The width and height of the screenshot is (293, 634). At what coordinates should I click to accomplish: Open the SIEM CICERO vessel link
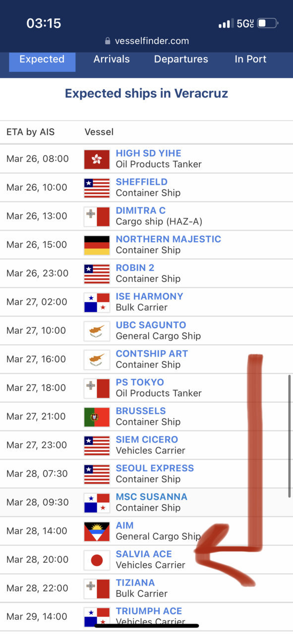coord(147,440)
